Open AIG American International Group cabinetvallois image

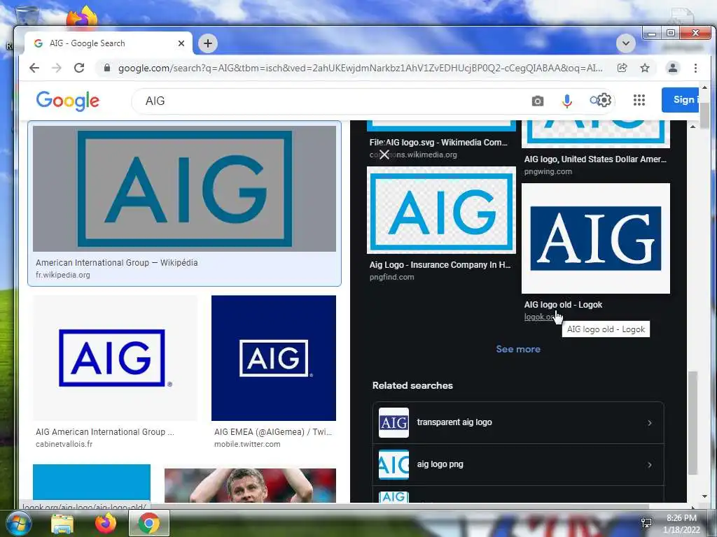point(115,358)
